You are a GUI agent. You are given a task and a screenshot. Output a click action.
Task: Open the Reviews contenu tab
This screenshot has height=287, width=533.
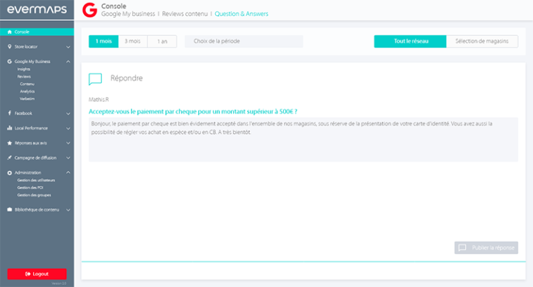186,14
